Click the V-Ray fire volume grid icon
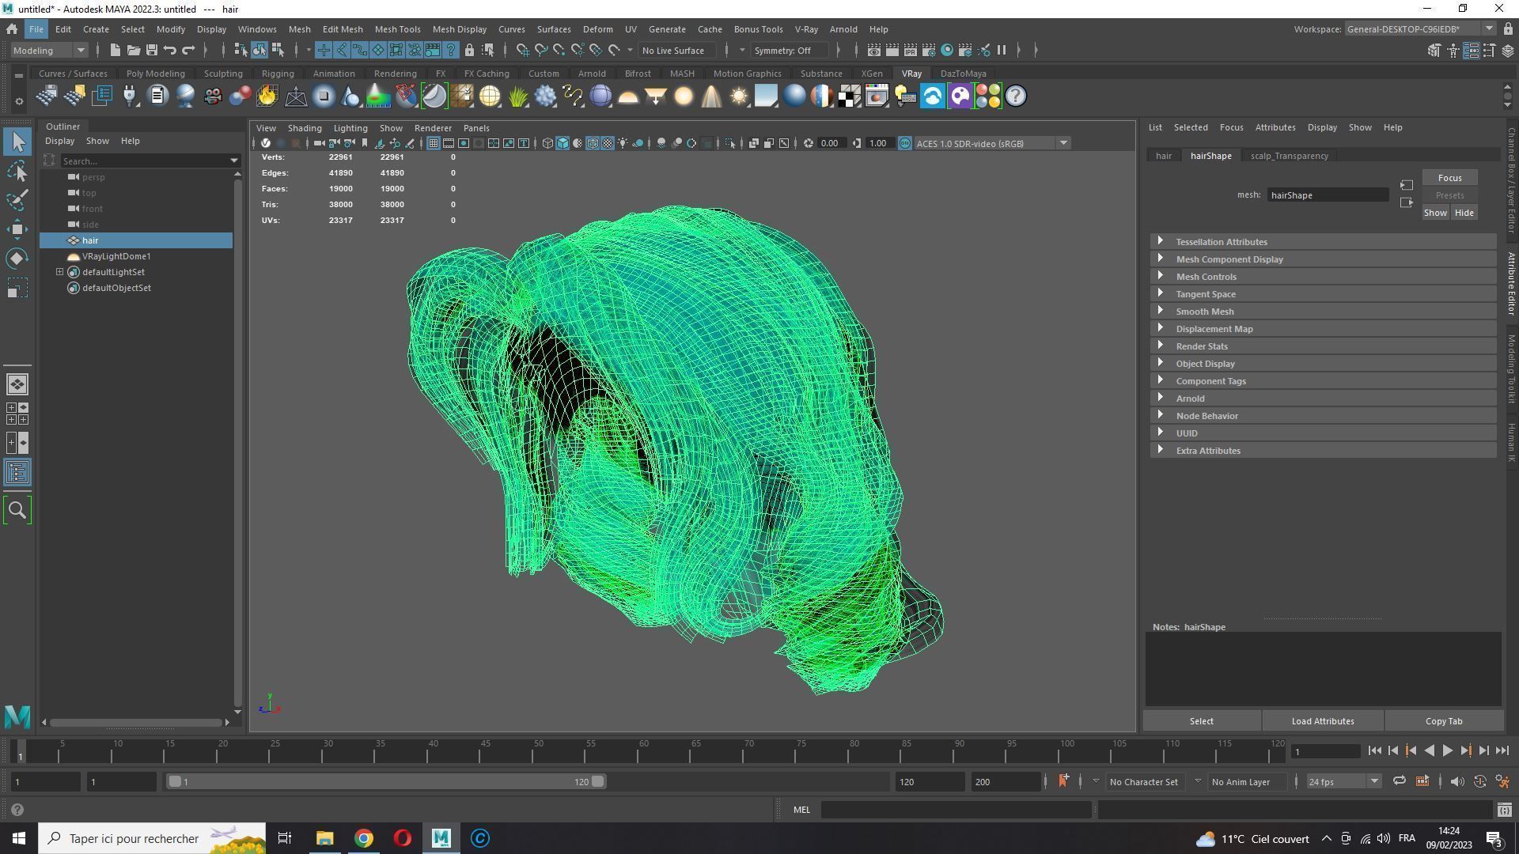The width and height of the screenshot is (1519, 854). tap(267, 96)
